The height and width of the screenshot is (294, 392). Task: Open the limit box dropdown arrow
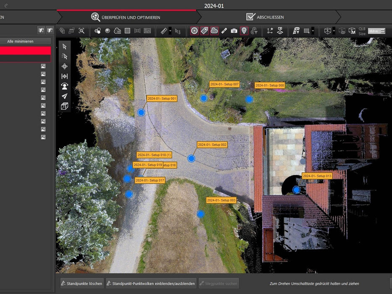[x=334, y=31]
